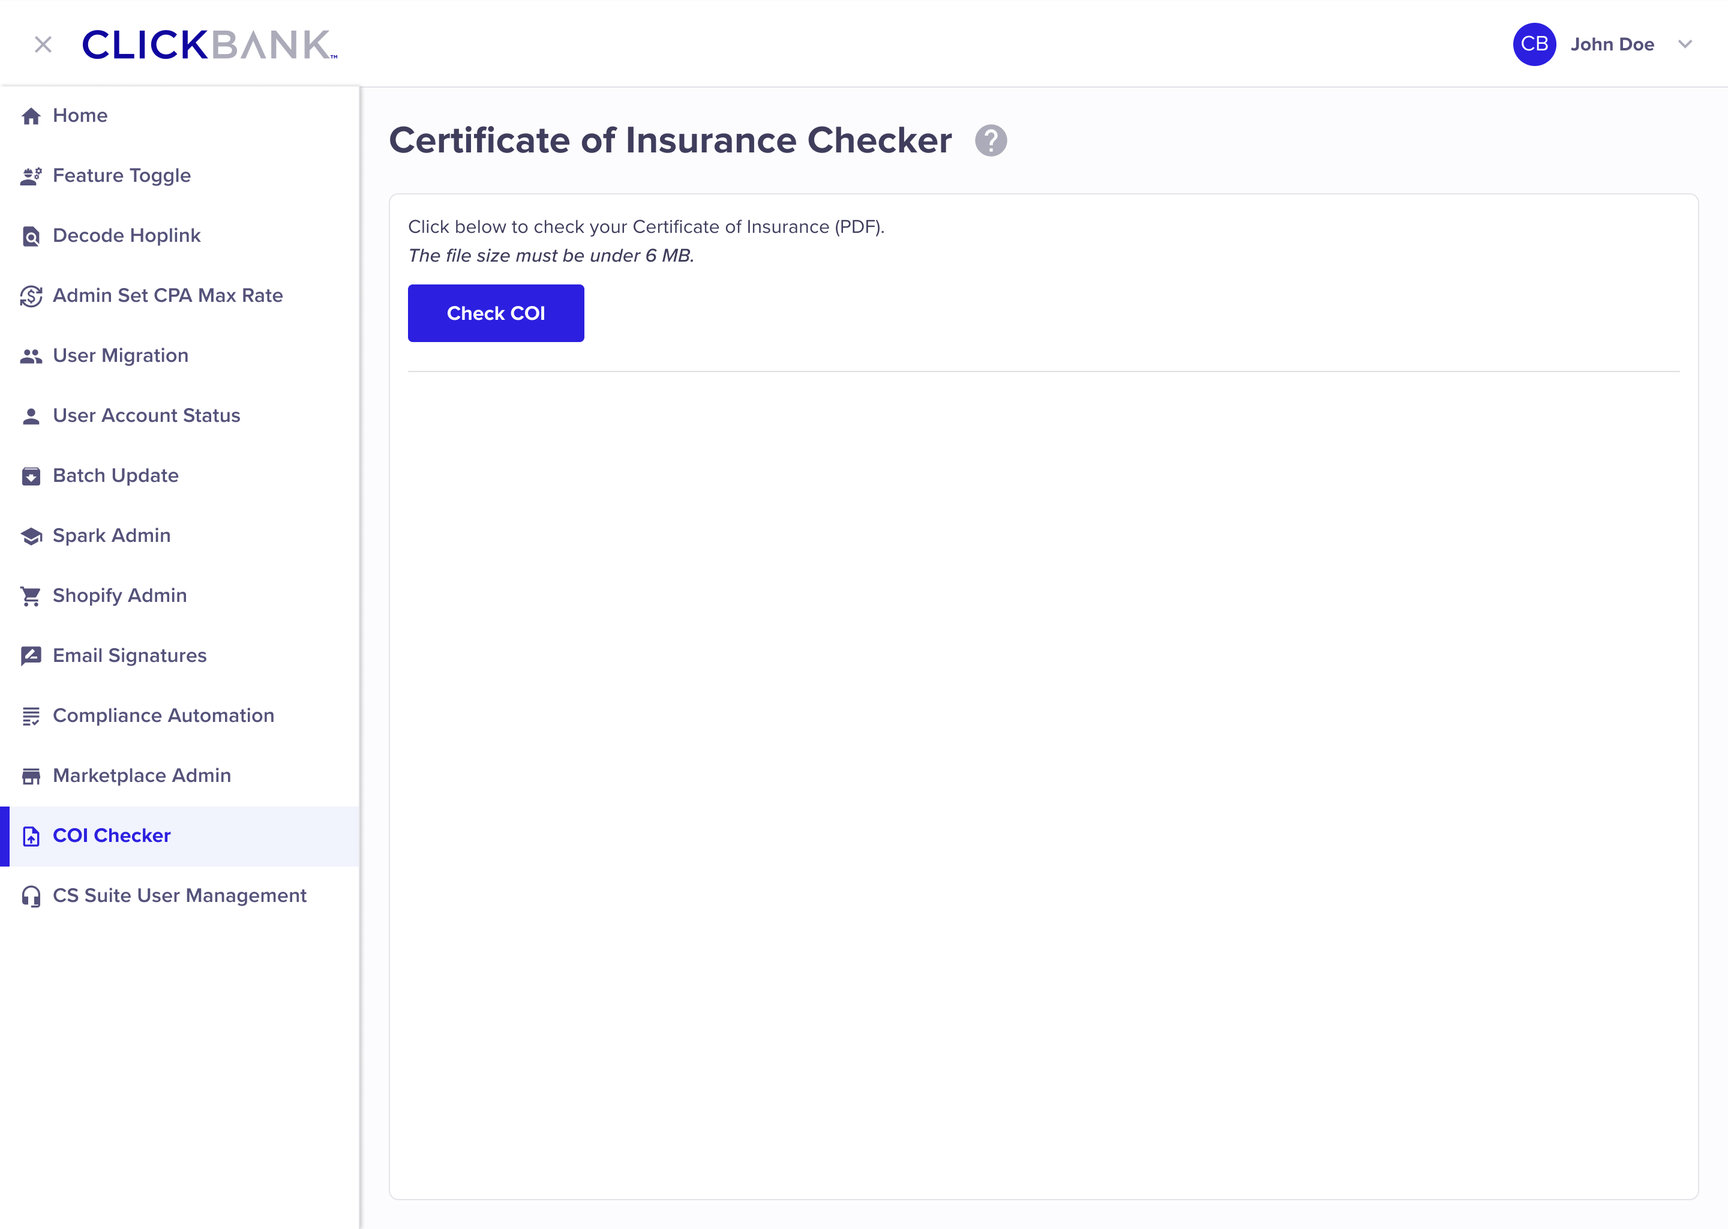The image size is (1728, 1229).
Task: Click the Feature Toggle sidebar icon
Action: 31,176
